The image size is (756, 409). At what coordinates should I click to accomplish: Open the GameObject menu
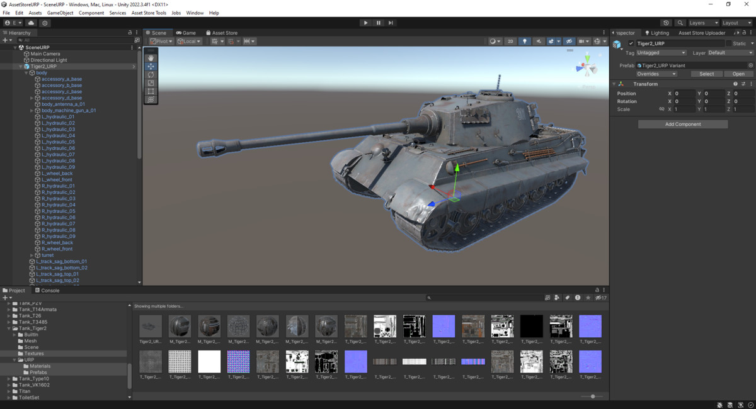(60, 12)
